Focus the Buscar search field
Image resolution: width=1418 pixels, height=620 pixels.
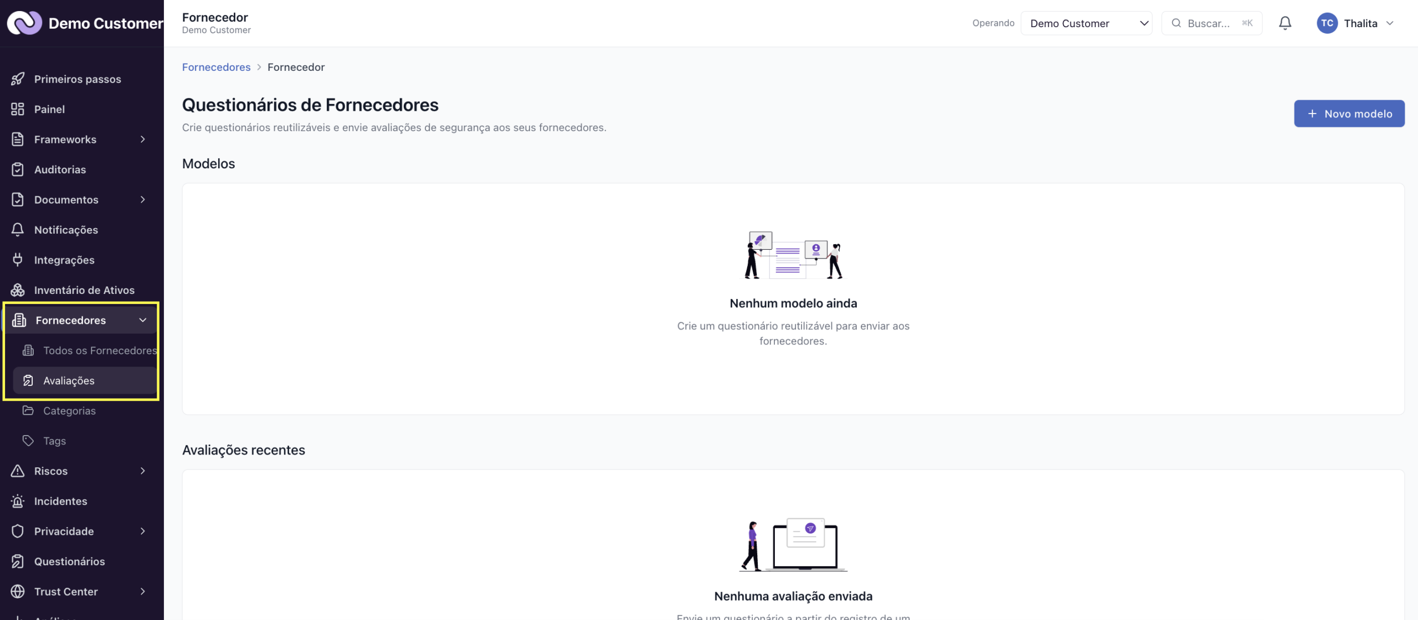(1211, 23)
